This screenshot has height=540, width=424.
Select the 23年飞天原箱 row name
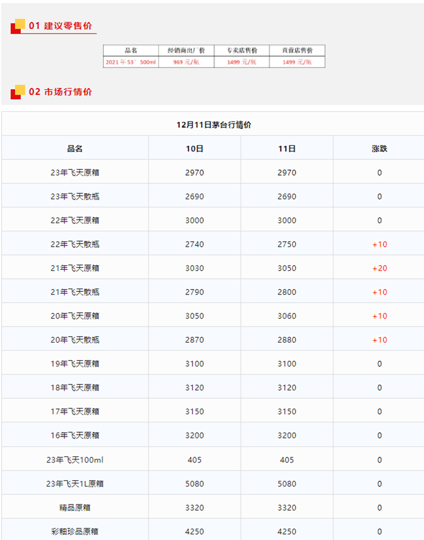pos(75,172)
